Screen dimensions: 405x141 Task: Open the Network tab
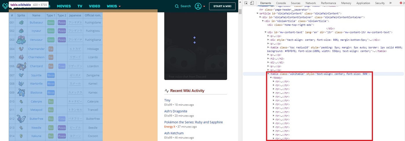click(311, 3)
